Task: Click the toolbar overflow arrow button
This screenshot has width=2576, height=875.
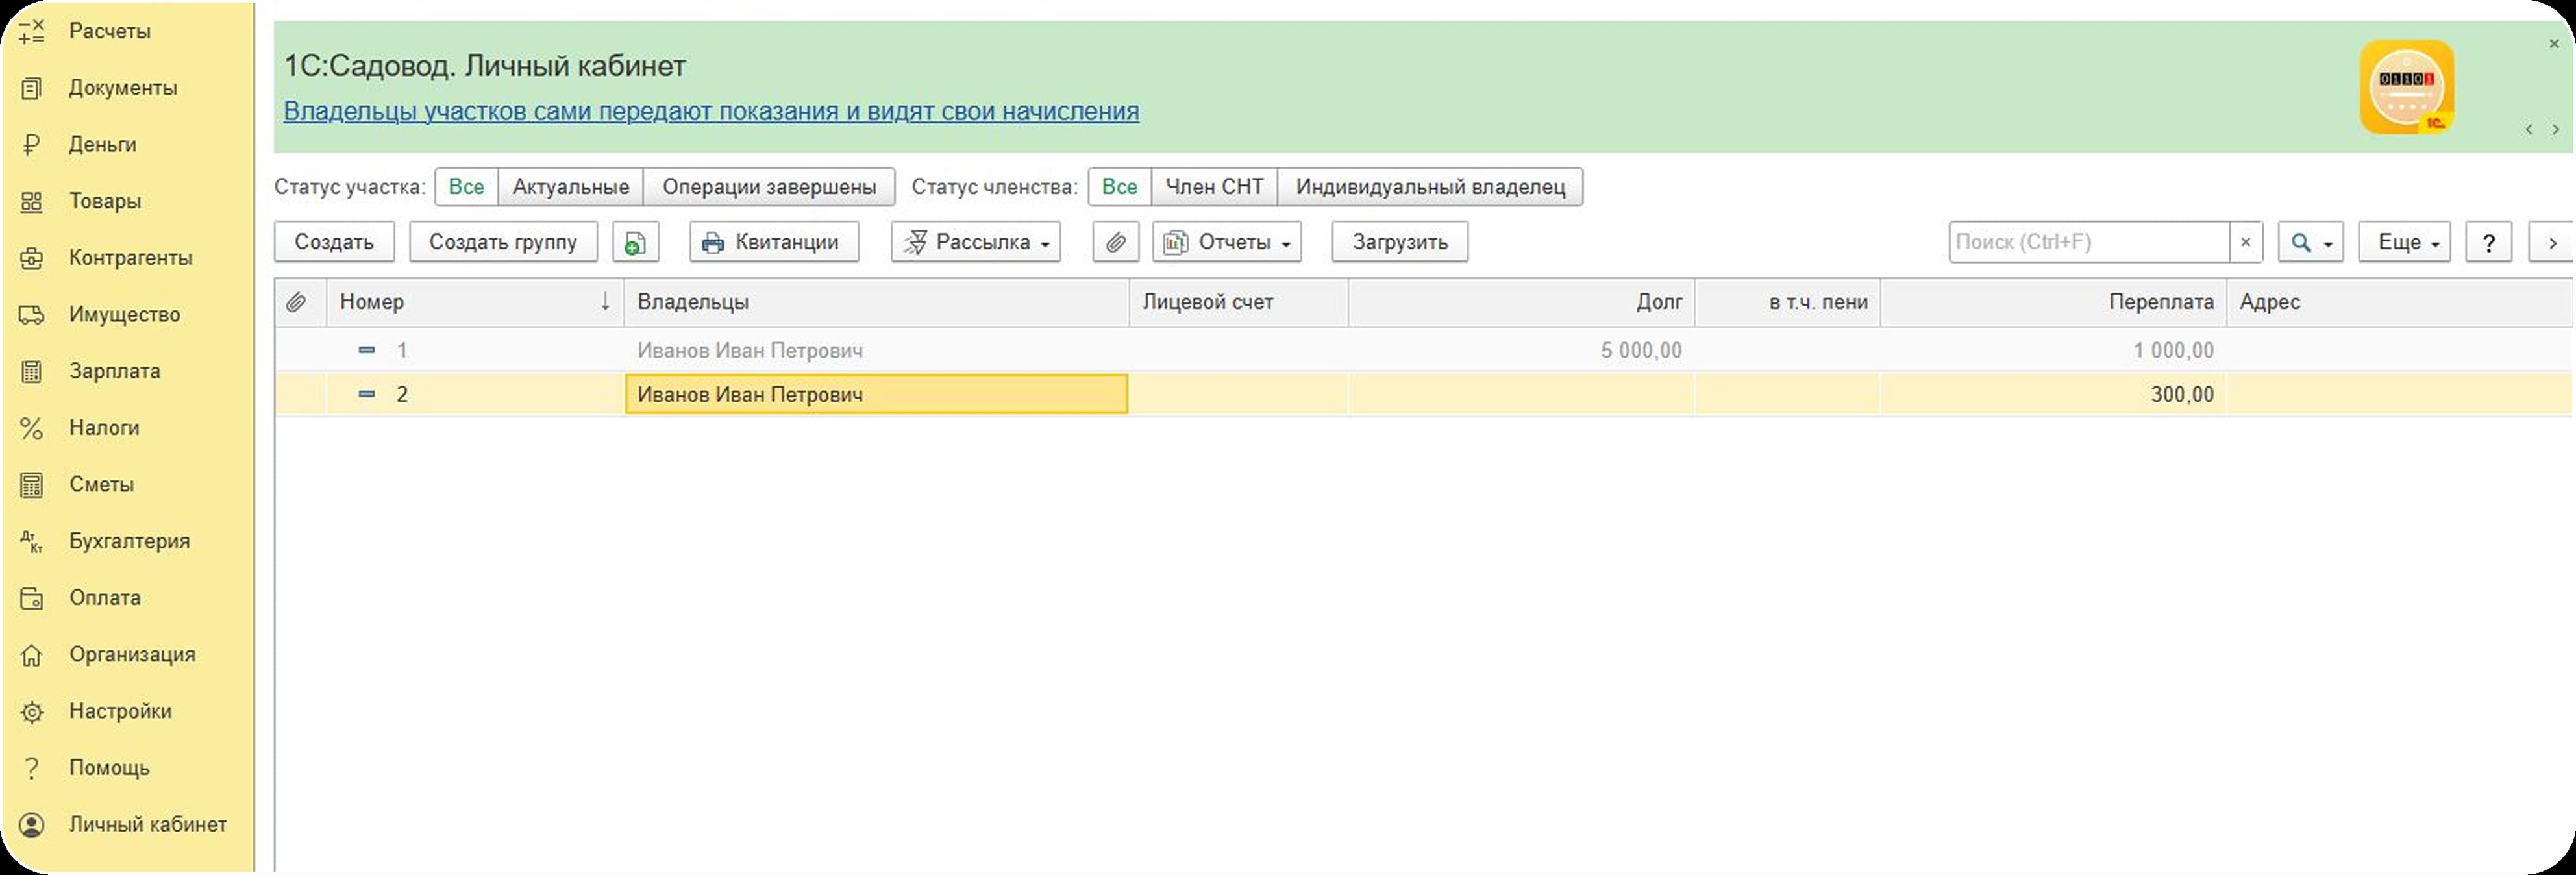Action: tap(2552, 242)
